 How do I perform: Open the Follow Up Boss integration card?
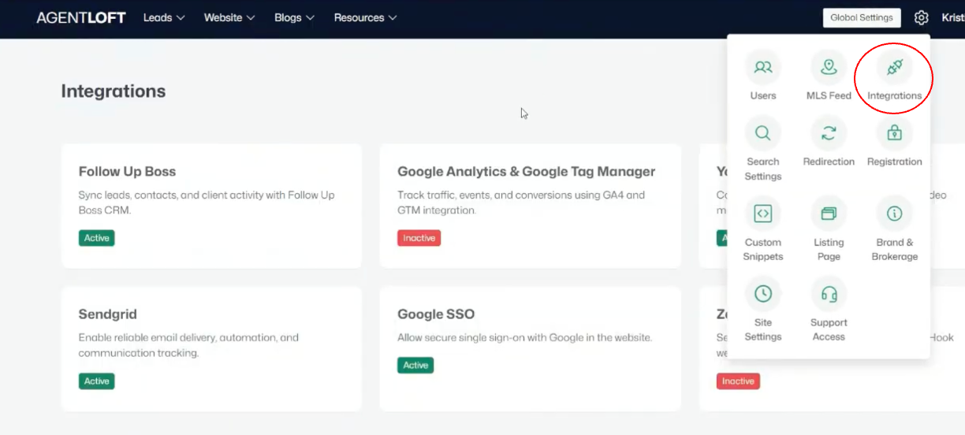pyautogui.click(x=211, y=206)
